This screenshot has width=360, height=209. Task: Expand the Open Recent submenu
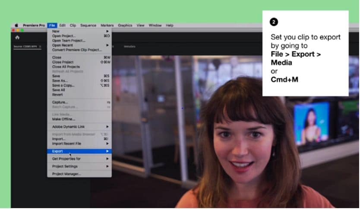pyautogui.click(x=79, y=45)
